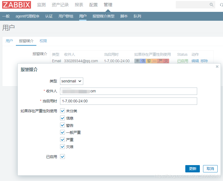
Task: Click the orange severity color block in the table
Action: (x=155, y=61)
